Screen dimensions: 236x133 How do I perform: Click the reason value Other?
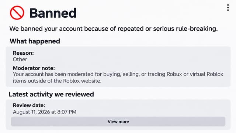click(20, 59)
